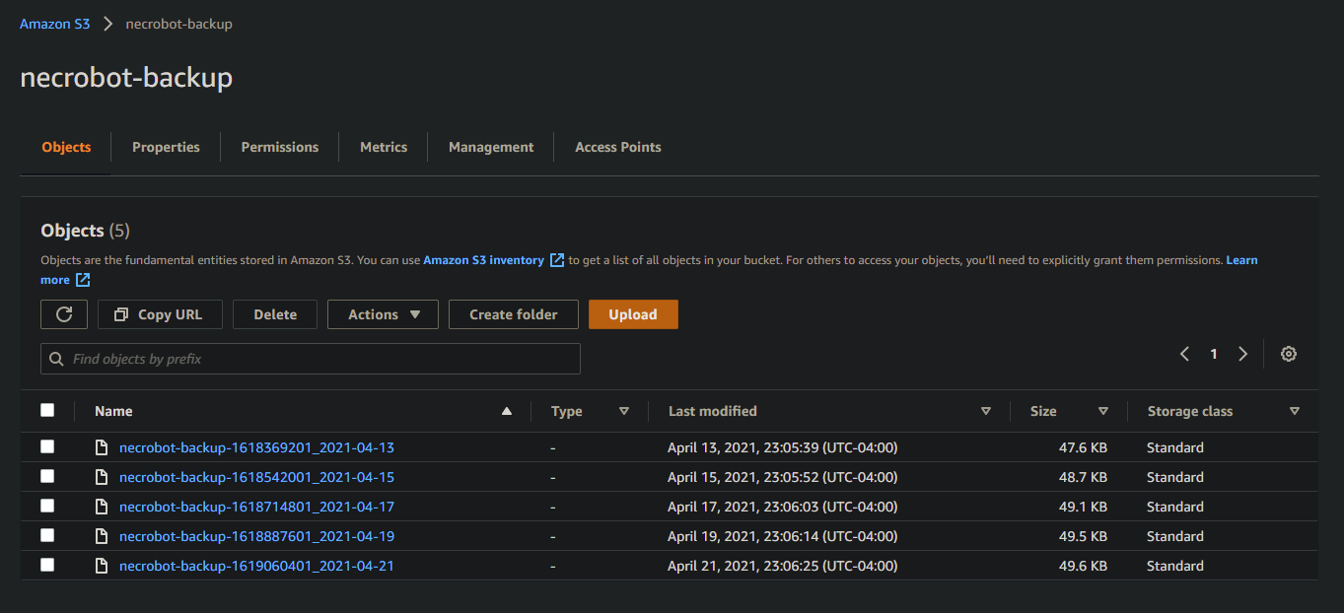1344x613 pixels.
Task: Select checkbox for necrobot-backup-1618714801_2021-04-17
Action: [x=47, y=506]
